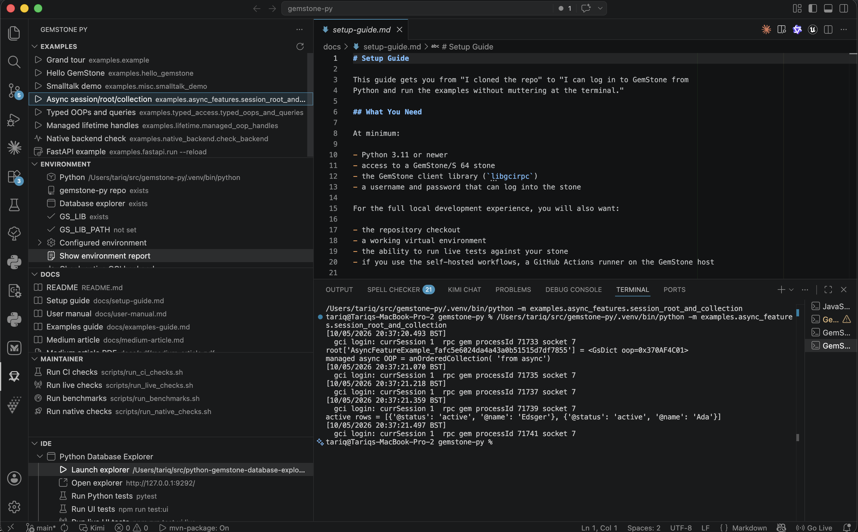Toggle bottom panel visibility

point(828,8)
